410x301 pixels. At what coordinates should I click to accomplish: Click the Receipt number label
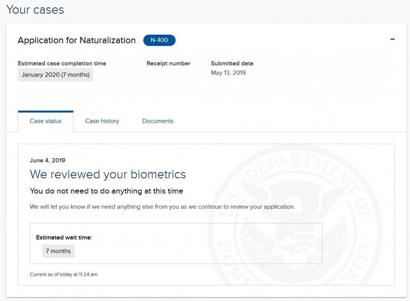coord(169,63)
